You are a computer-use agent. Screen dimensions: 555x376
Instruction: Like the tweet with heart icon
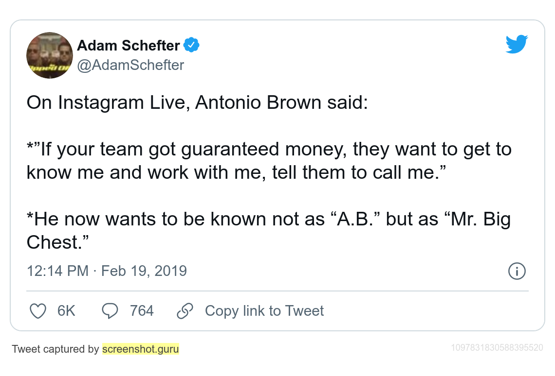38,311
